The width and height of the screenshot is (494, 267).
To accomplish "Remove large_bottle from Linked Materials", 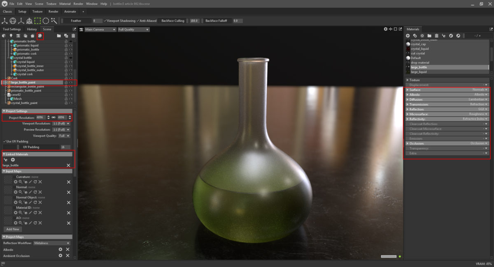I will [x=68, y=165].
